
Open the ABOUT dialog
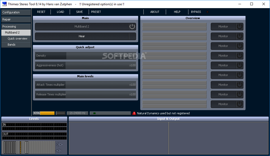pos(155,12)
